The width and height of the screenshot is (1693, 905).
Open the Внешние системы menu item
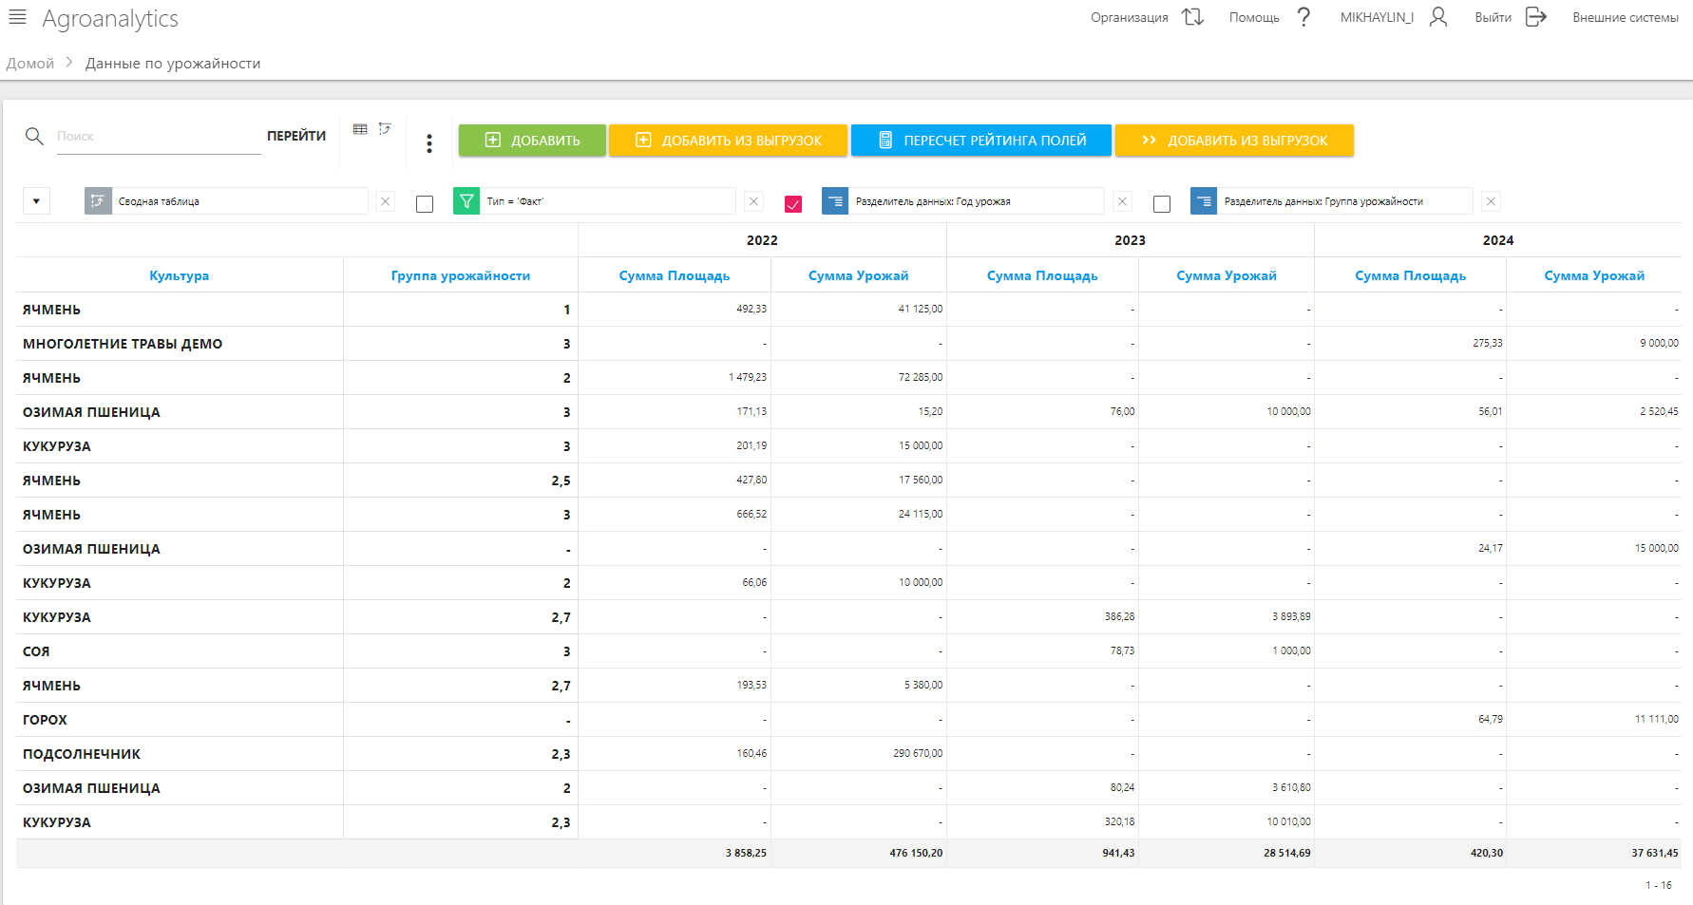1625,17
